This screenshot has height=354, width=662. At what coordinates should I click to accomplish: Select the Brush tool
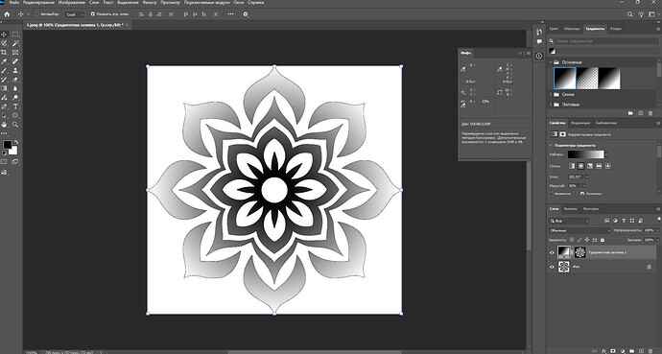click(5, 70)
